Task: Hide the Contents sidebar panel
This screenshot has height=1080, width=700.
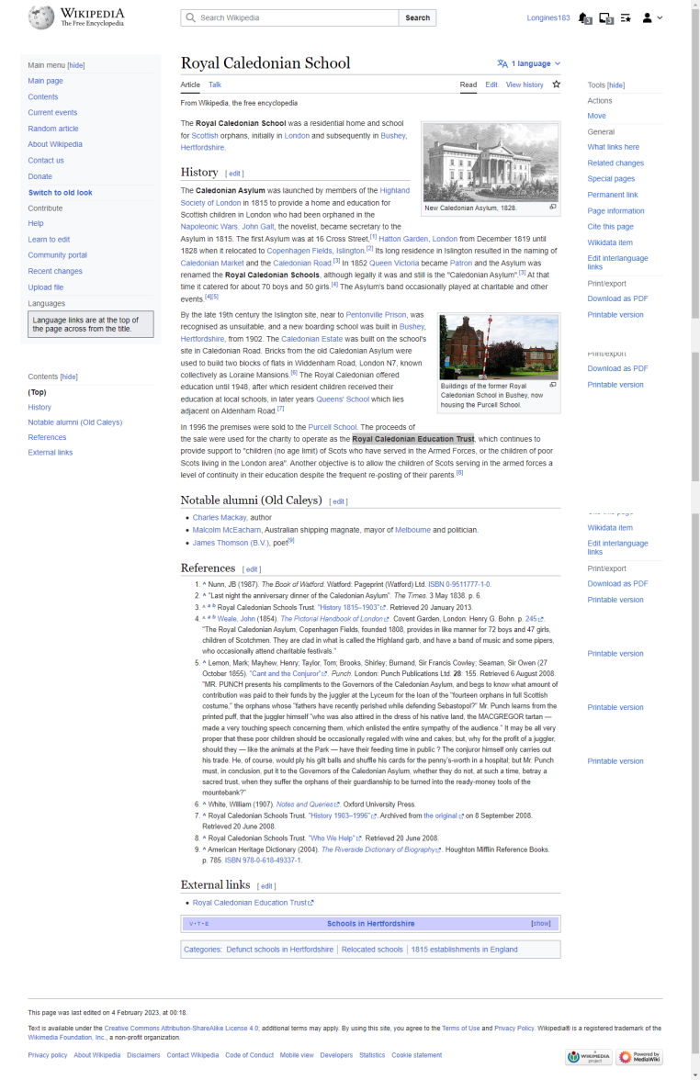Action: pos(69,377)
